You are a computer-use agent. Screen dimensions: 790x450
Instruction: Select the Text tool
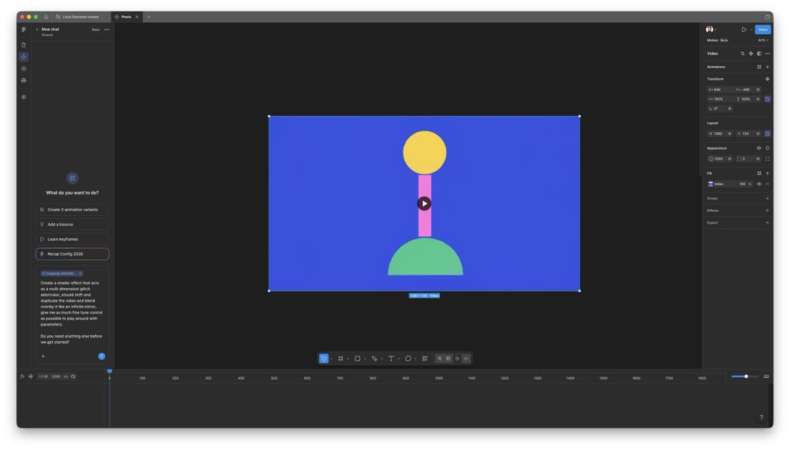pos(391,359)
